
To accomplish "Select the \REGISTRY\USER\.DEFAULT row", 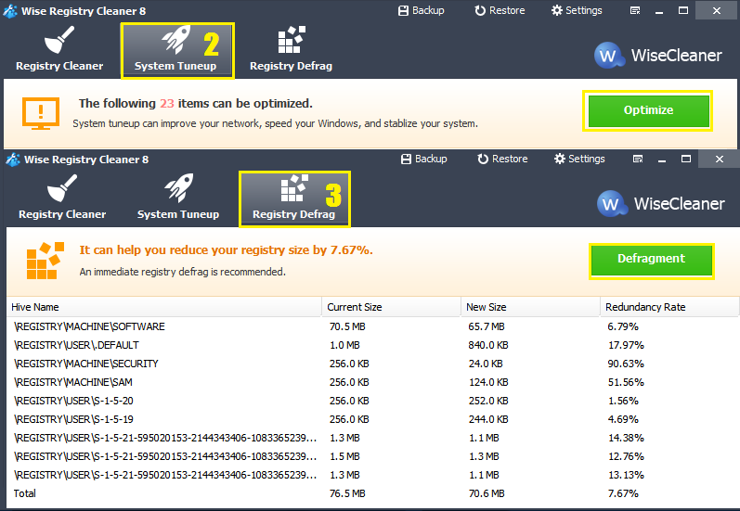I will coord(373,345).
